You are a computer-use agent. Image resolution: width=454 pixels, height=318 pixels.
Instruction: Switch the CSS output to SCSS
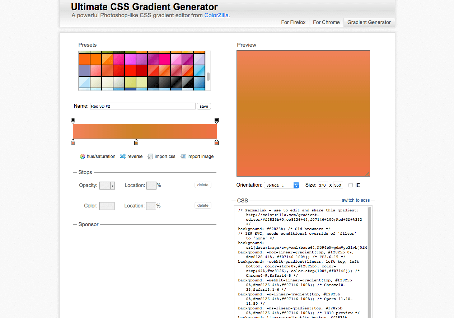[x=356, y=200]
